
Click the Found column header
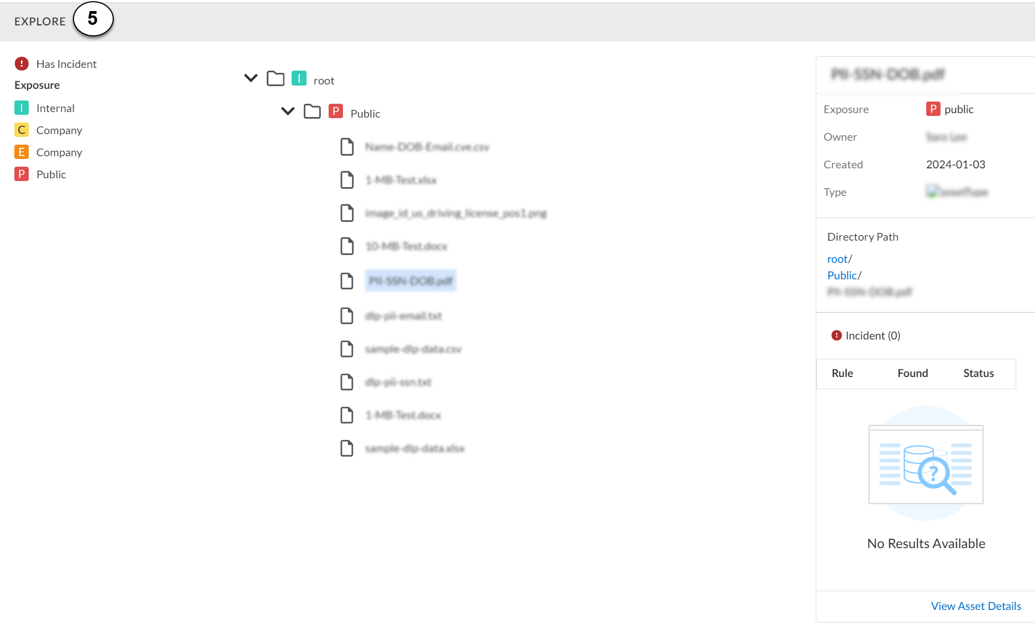click(912, 373)
